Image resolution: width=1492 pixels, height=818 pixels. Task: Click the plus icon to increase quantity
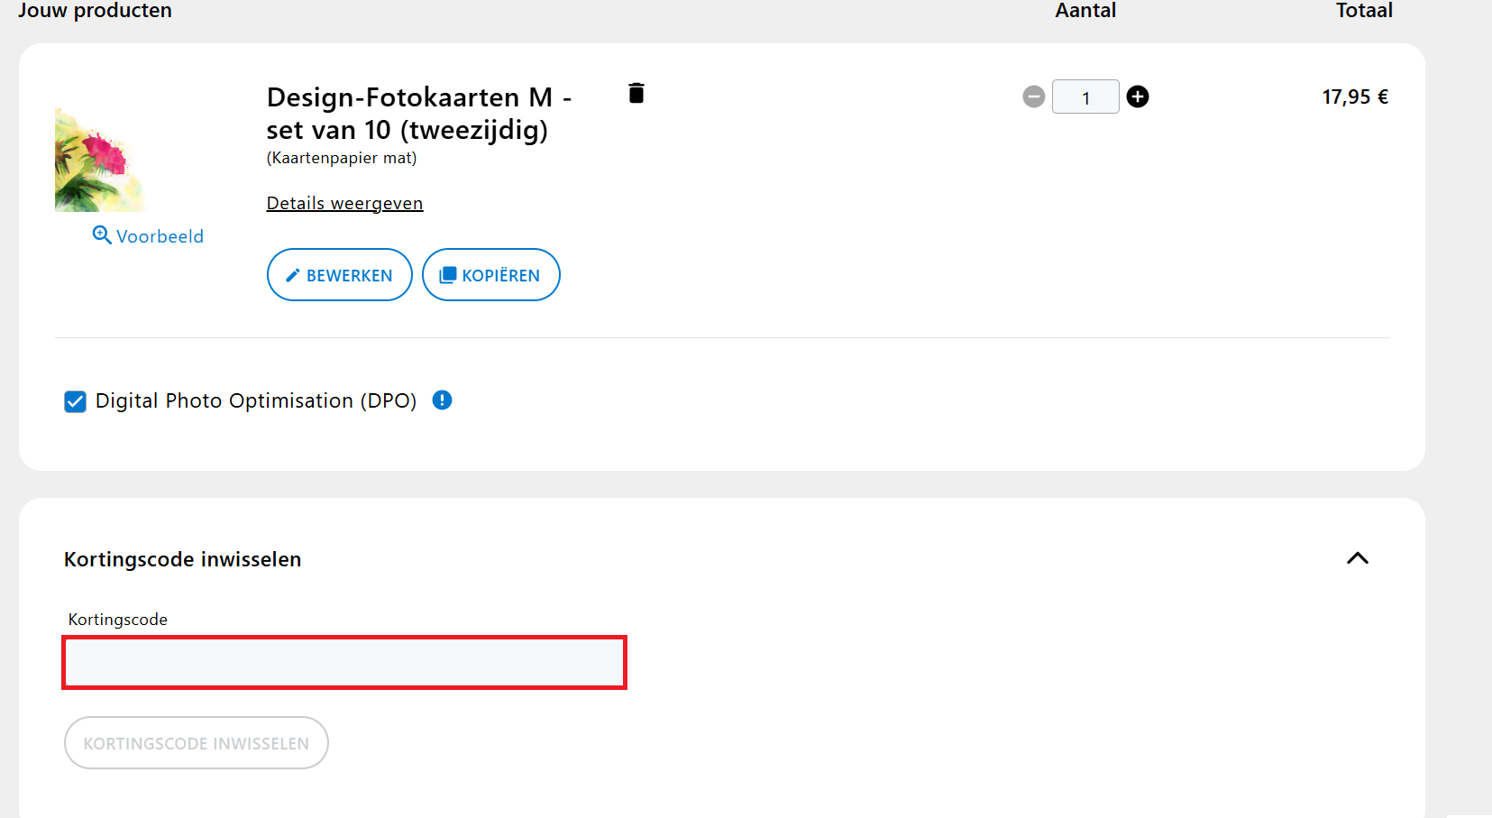coord(1138,97)
